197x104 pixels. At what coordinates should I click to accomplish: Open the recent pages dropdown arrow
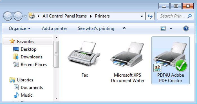25,16
